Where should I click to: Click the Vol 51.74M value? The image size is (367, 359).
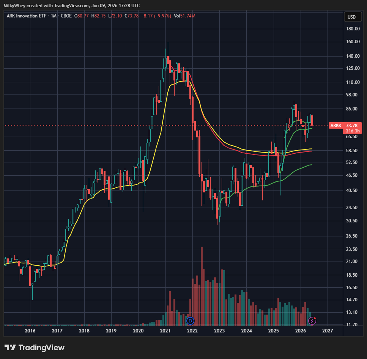tap(184, 16)
